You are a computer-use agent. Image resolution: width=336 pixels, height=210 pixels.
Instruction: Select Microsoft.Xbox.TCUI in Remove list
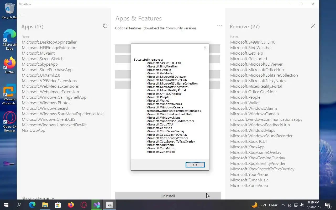(248, 141)
